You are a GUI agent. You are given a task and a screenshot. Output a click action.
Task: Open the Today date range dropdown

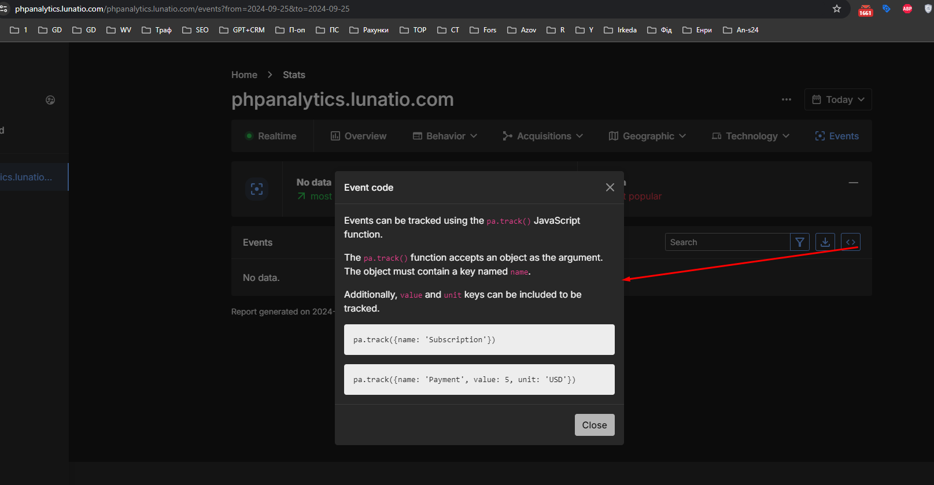point(837,99)
